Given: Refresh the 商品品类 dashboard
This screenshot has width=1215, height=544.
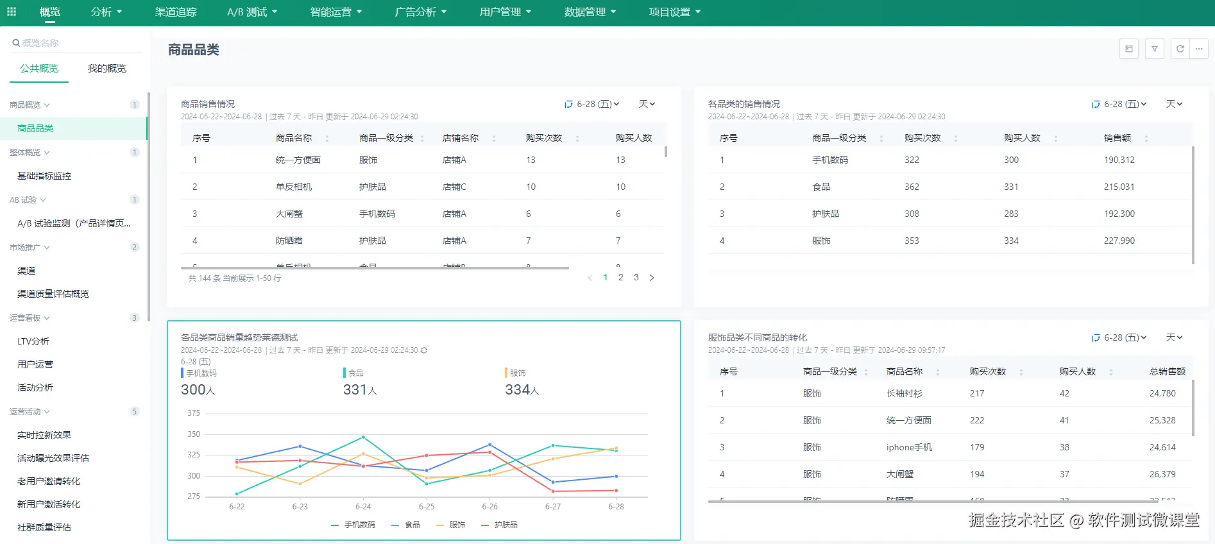Looking at the screenshot, I should (x=1180, y=49).
